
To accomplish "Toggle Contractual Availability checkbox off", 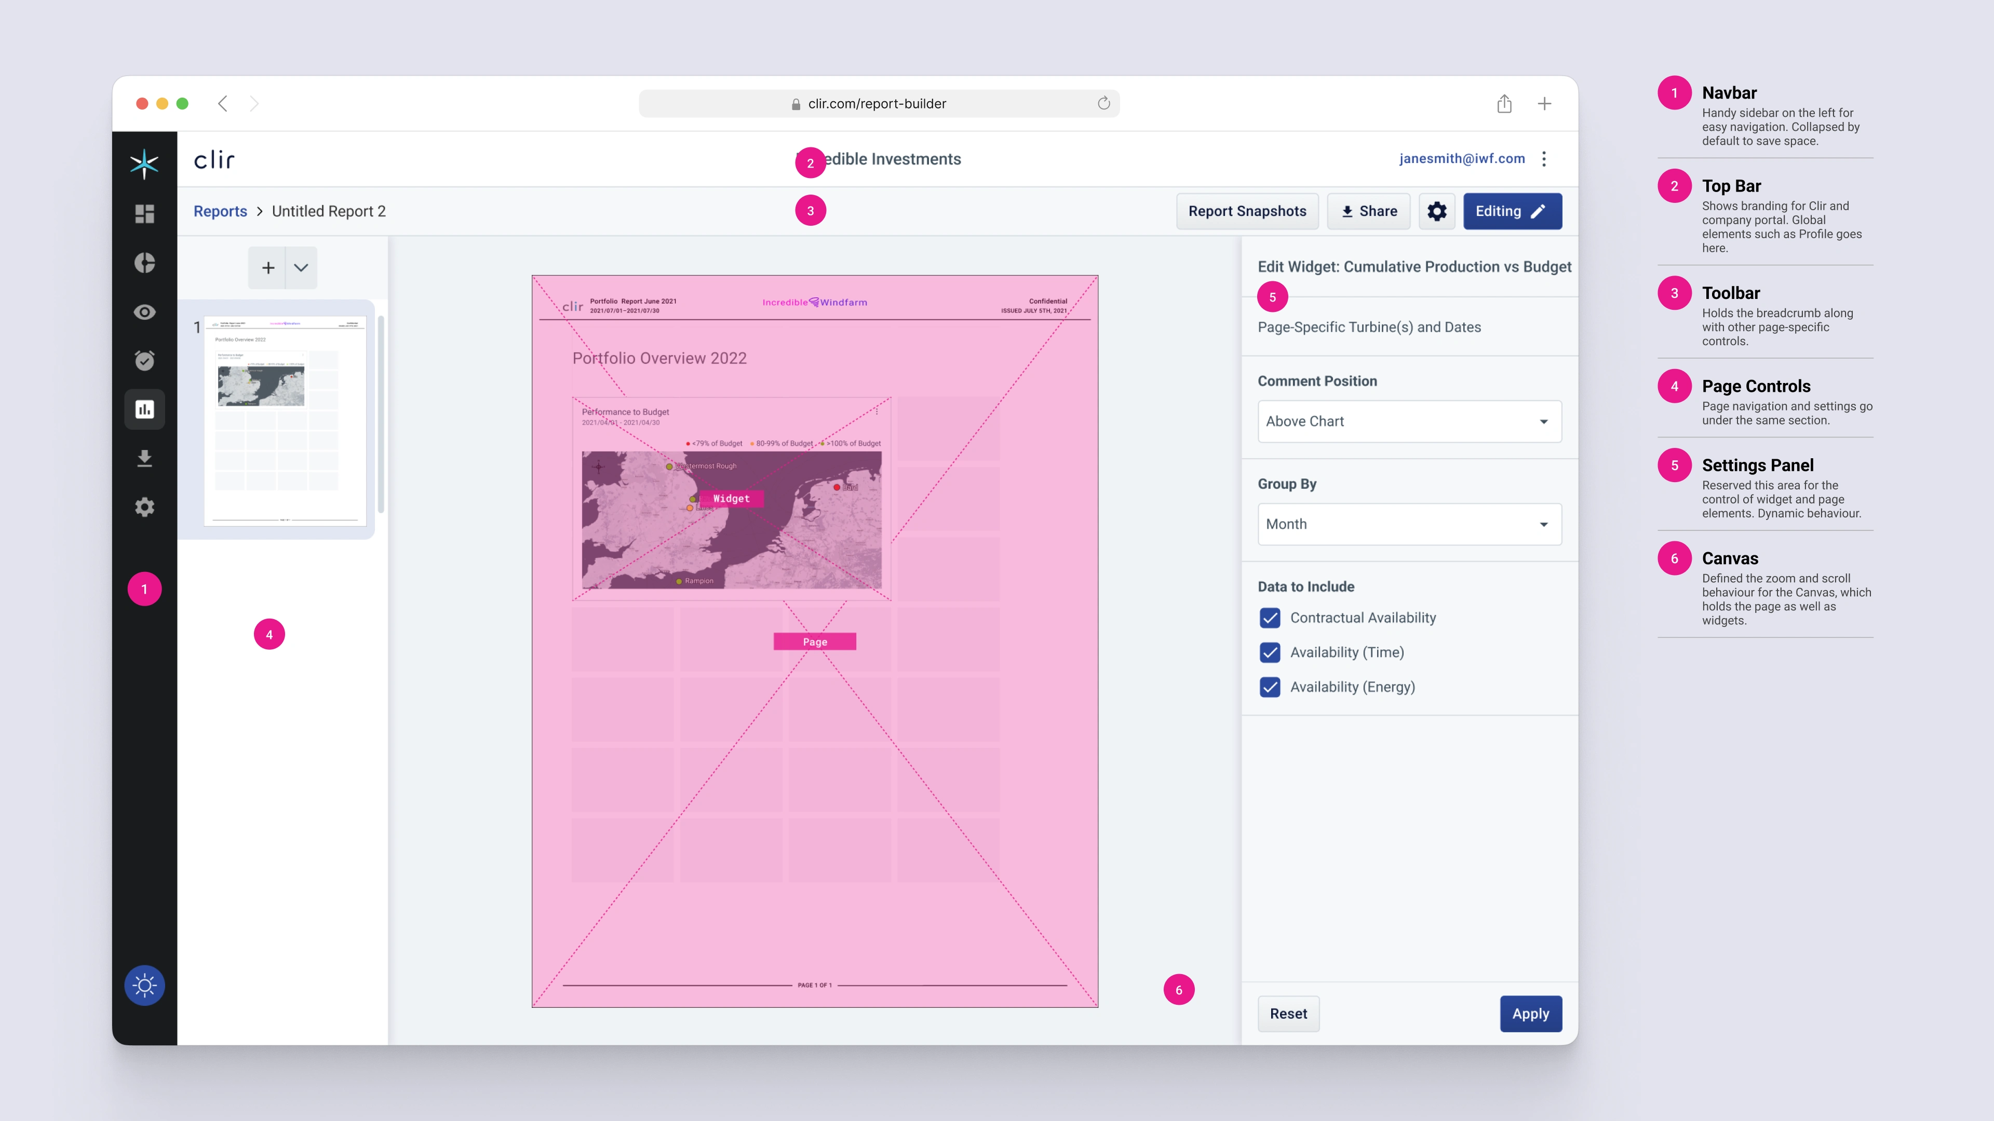I will pyautogui.click(x=1270, y=617).
